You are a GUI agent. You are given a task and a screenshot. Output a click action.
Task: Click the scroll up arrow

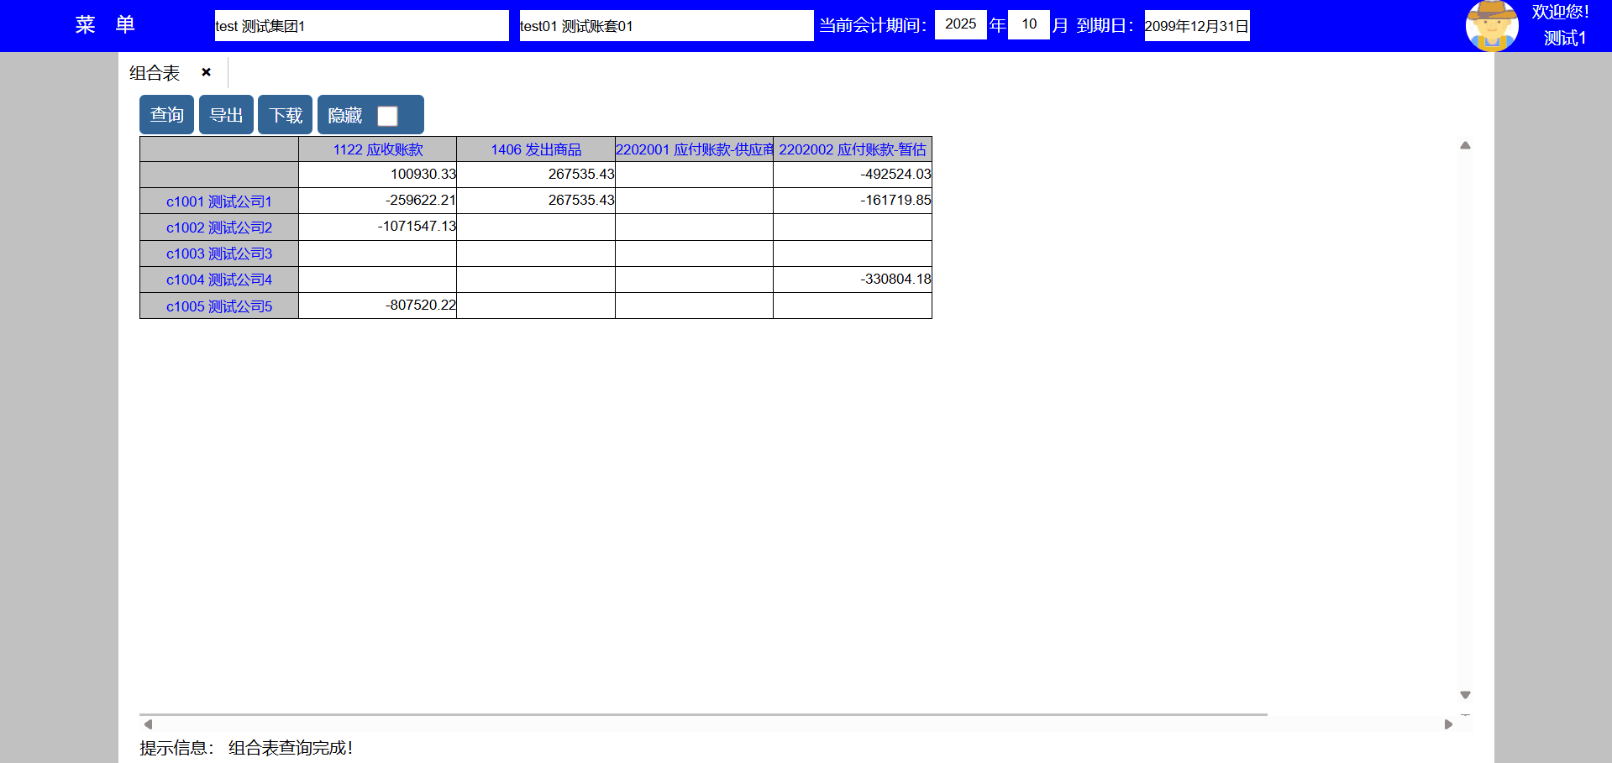tap(1465, 145)
